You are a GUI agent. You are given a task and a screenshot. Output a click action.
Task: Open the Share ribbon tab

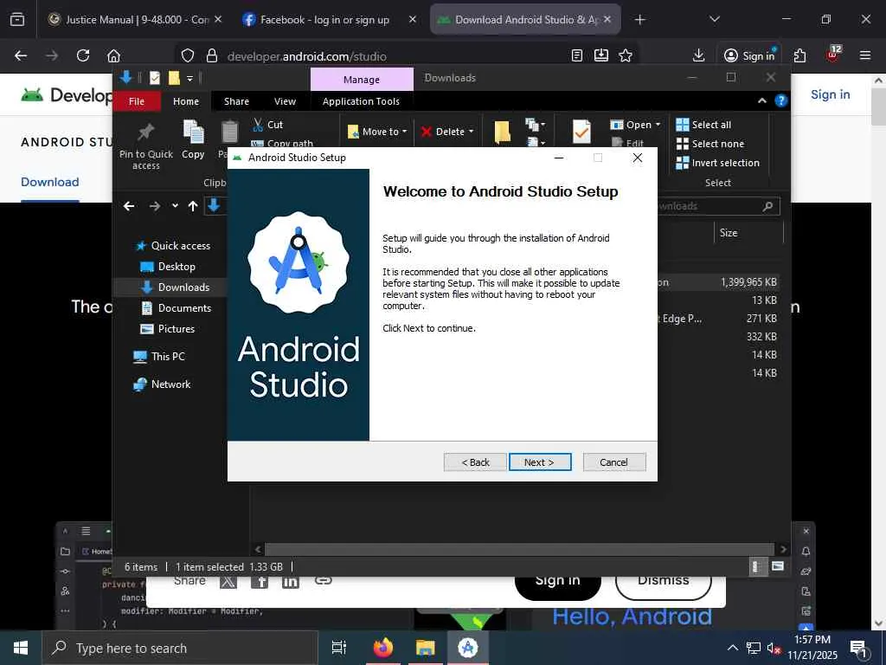(x=236, y=101)
